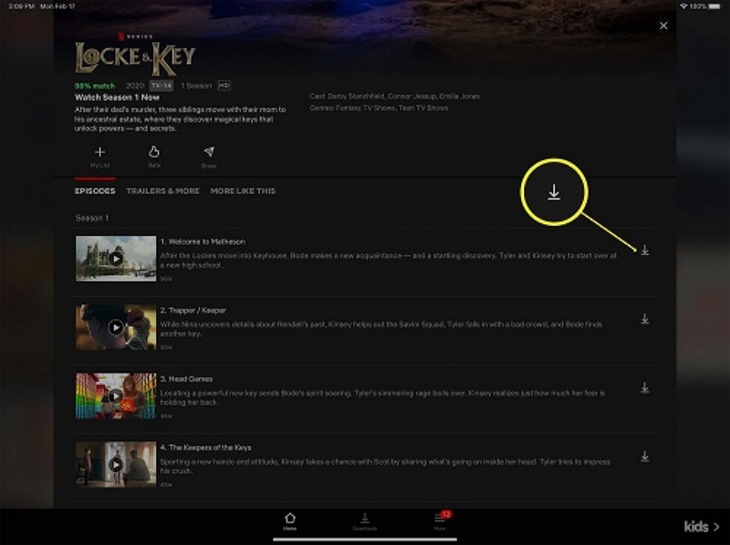
Task: Open Downloads in the bottom navigation
Action: [365, 521]
